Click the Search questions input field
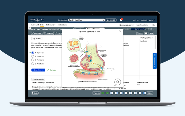The image size is (185, 116). pos(144,25)
